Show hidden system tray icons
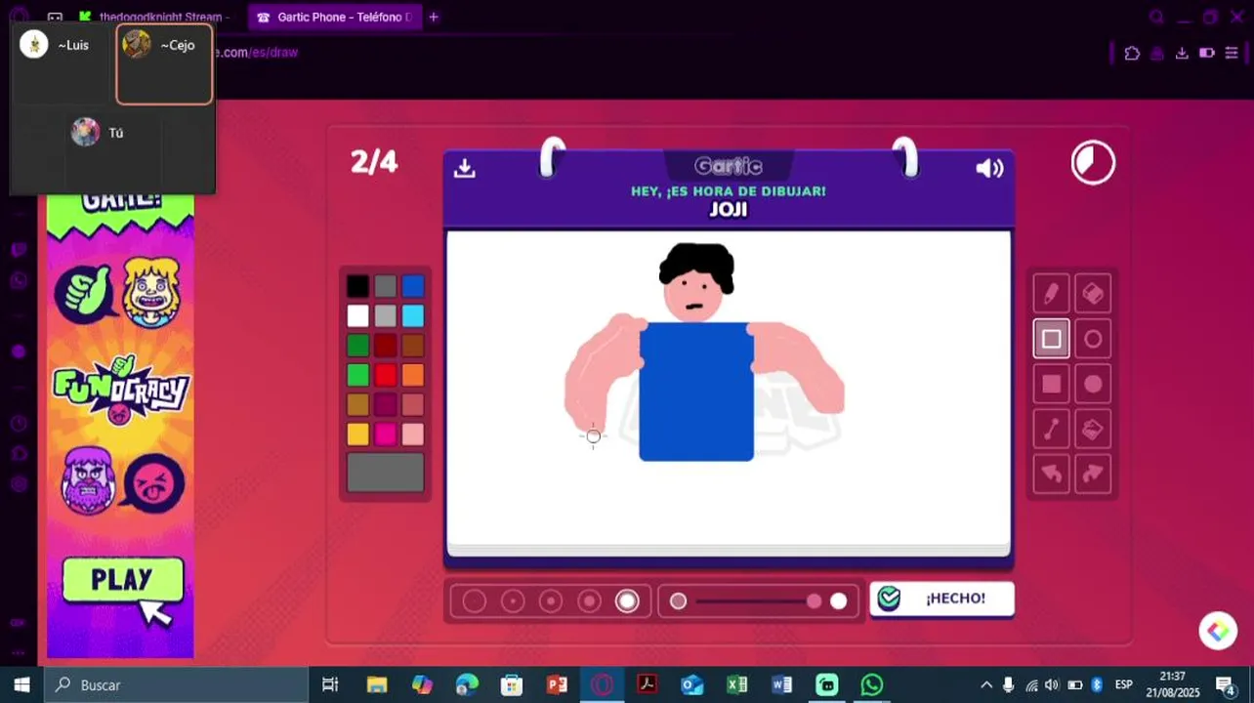The width and height of the screenshot is (1254, 703). [x=985, y=684]
